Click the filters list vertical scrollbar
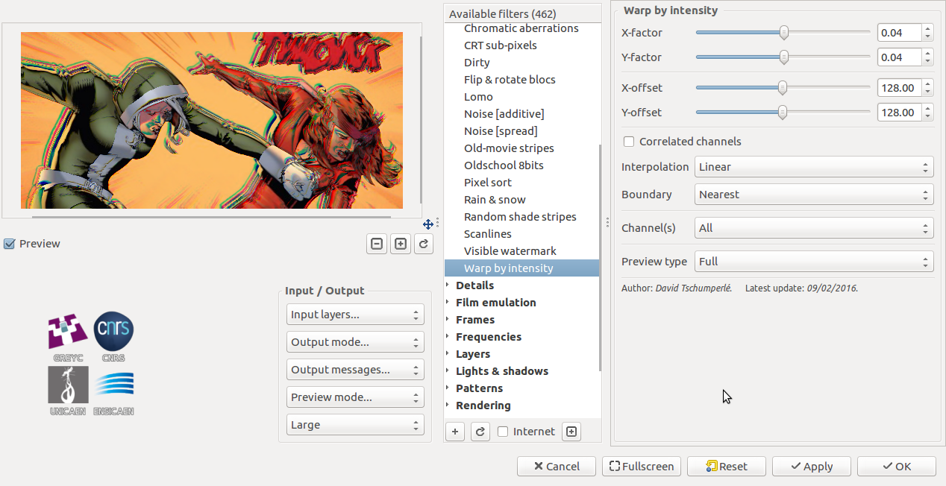946x486 pixels. (600, 257)
